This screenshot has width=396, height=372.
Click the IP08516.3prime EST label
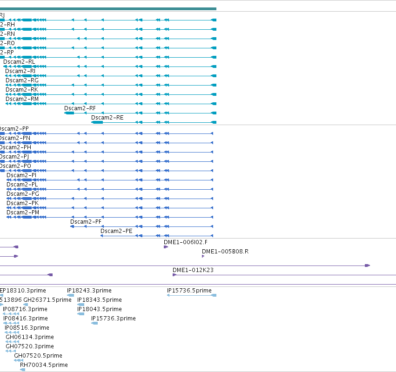[27, 328]
